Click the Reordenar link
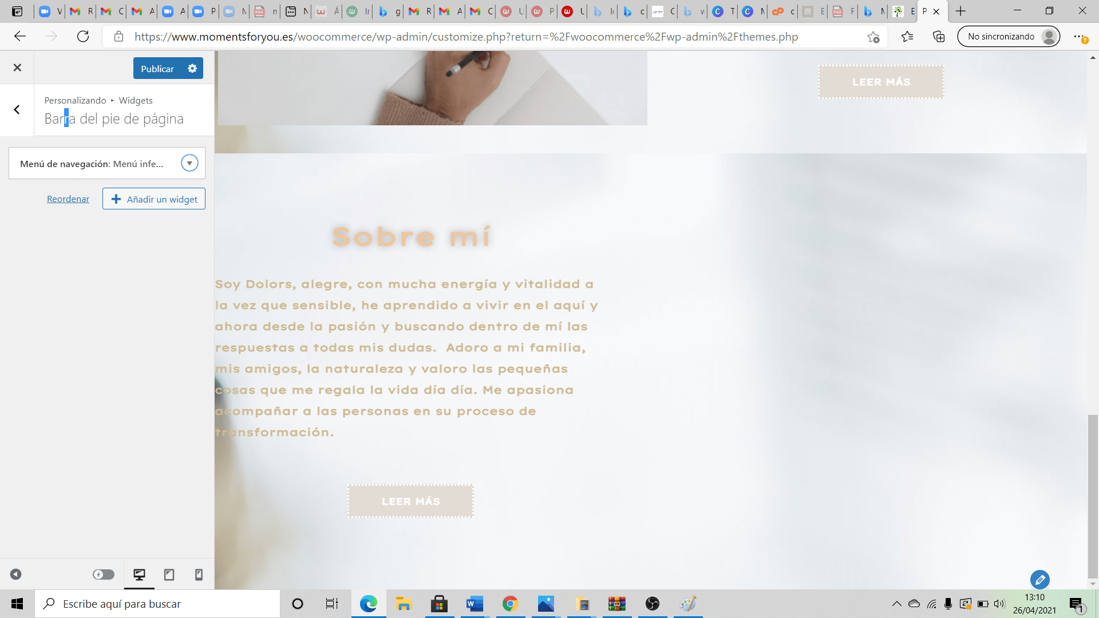This screenshot has height=618, width=1099. click(68, 199)
